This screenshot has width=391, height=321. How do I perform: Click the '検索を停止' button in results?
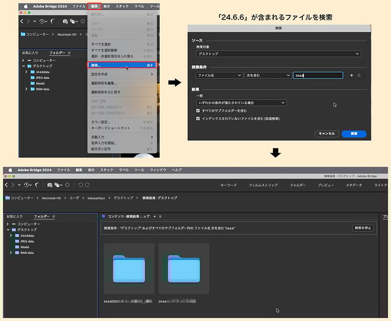coord(363,227)
